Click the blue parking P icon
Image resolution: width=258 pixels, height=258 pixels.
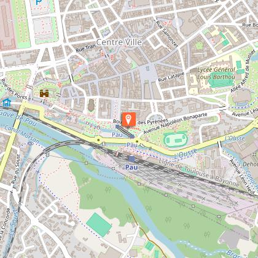pos(39,2)
